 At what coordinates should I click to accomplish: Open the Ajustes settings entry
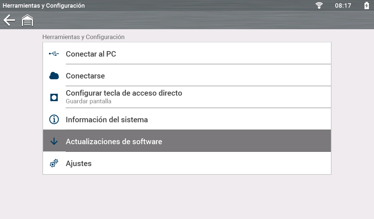[x=79, y=164]
